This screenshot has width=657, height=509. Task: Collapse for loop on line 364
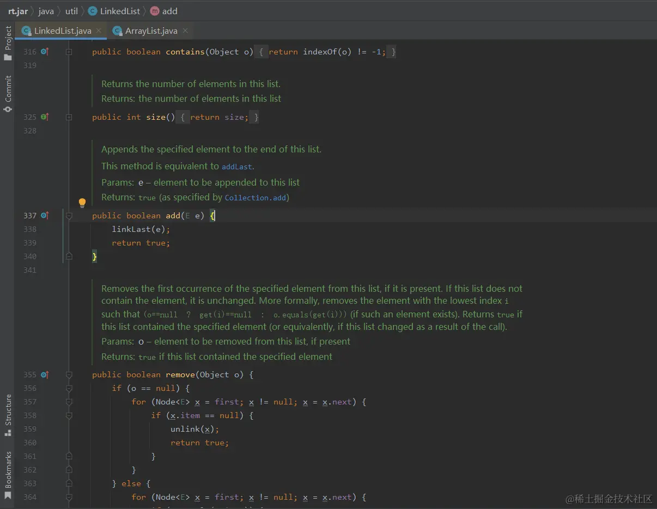pyautogui.click(x=69, y=497)
